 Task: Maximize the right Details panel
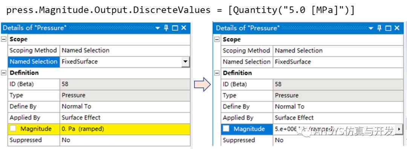(388, 29)
